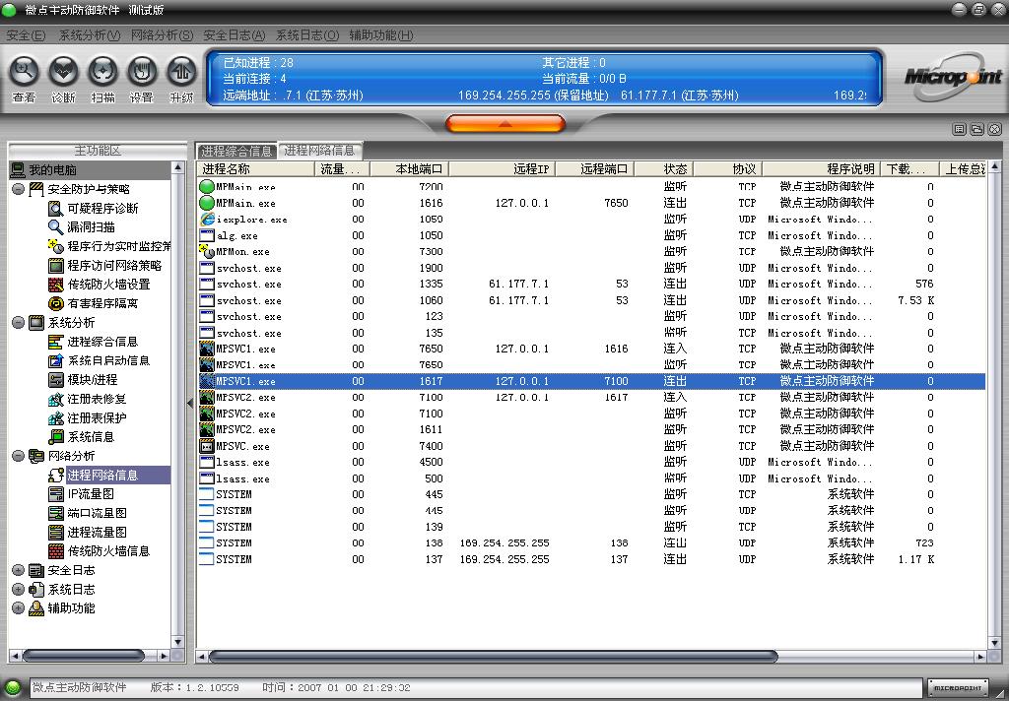Click the process list horizontal scrollbar
Image resolution: width=1009 pixels, height=701 pixels.
point(493,657)
